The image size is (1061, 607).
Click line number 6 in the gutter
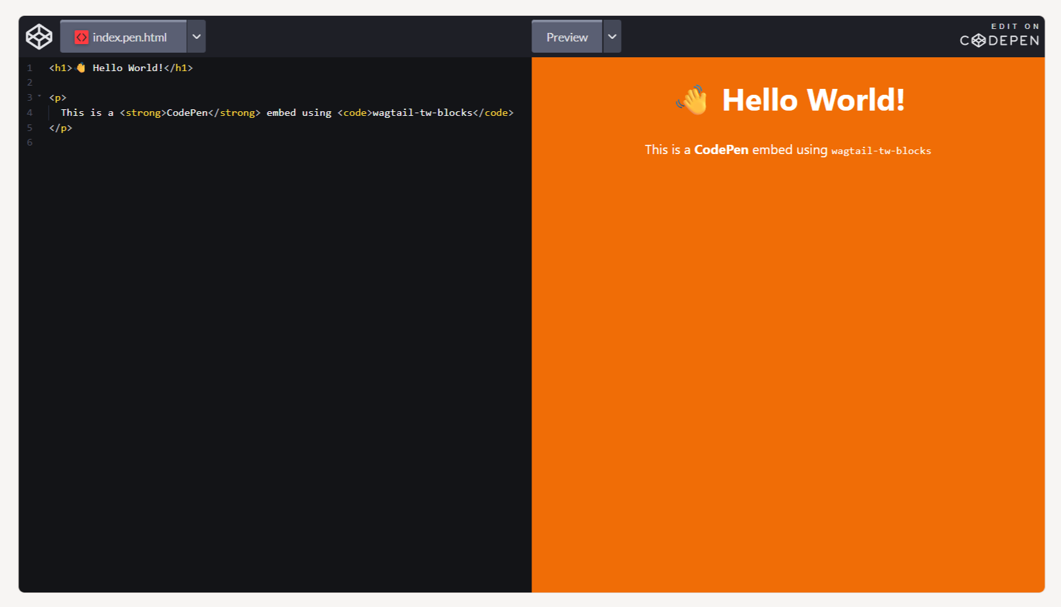30,142
